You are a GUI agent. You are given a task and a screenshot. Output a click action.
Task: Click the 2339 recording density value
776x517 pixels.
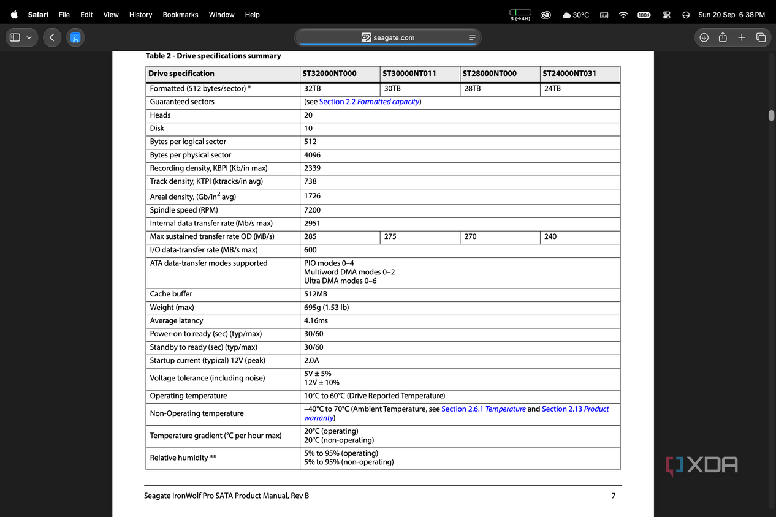pyautogui.click(x=312, y=168)
